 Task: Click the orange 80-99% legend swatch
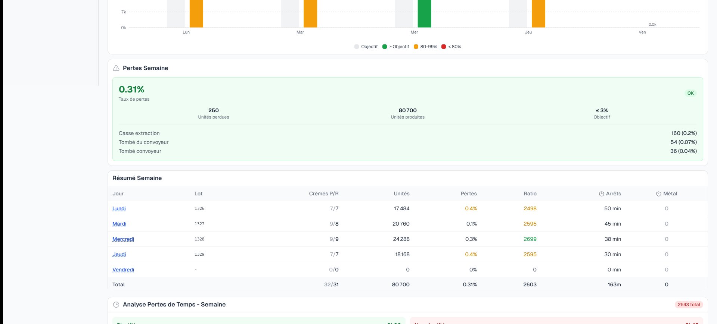click(x=416, y=47)
